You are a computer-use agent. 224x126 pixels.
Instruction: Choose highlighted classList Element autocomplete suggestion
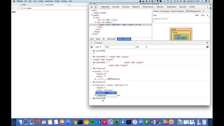106,93
